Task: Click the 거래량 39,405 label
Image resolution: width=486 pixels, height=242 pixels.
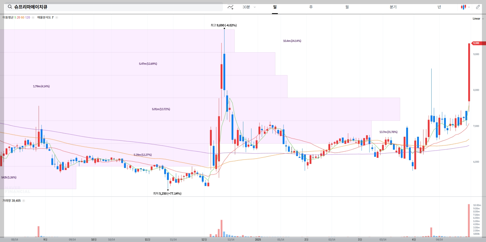Action: tap(12, 201)
